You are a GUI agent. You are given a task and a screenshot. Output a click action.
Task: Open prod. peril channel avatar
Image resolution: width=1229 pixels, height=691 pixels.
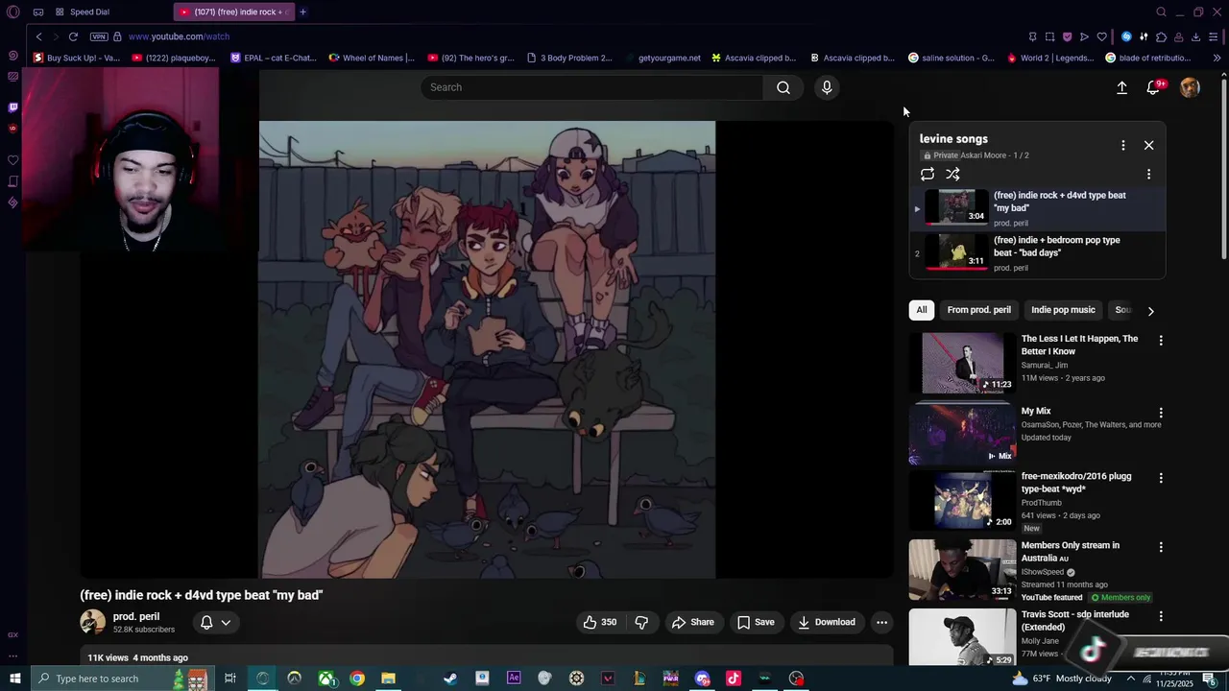(x=93, y=622)
